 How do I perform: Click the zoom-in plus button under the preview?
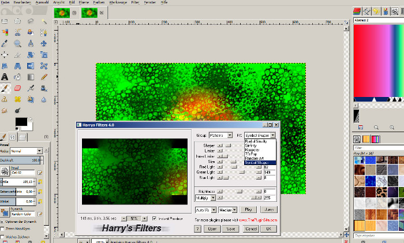tap(144, 219)
